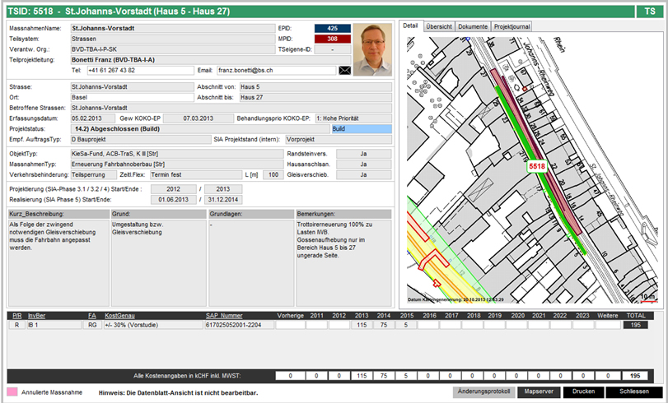Click the 5518 label on the map
The height and width of the screenshot is (403, 668).
click(537, 166)
